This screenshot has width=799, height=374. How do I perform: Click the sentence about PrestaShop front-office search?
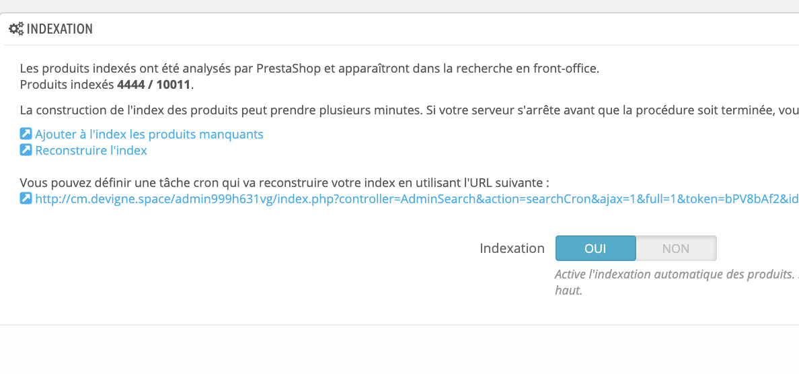[310, 69]
